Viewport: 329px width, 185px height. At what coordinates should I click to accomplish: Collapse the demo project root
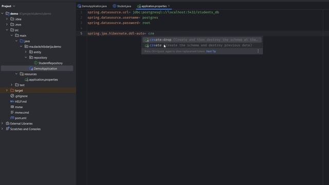coord(2,14)
